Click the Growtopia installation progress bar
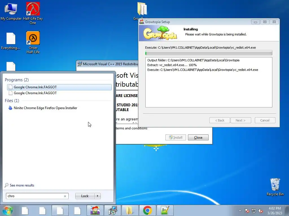Screen dimensions: 289x216 (x=209, y=53)
